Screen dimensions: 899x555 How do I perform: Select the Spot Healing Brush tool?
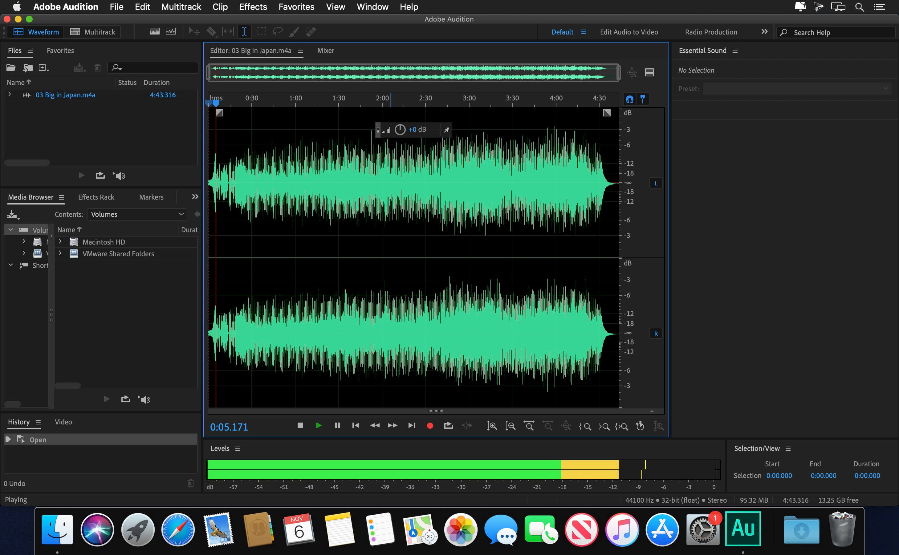click(x=311, y=32)
